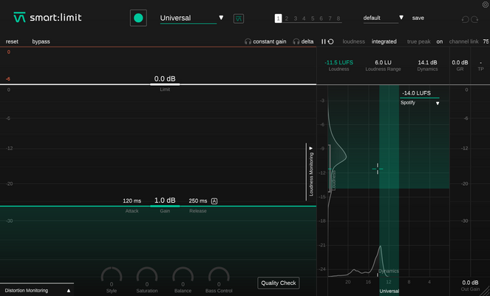Start learning with the green record button
This screenshot has width=490, height=296.
(x=138, y=18)
